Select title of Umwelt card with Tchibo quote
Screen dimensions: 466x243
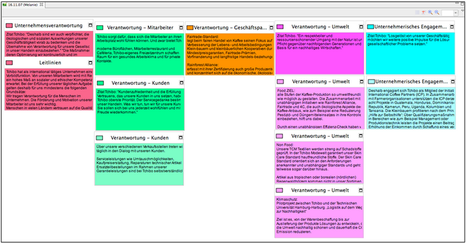click(x=320, y=27)
